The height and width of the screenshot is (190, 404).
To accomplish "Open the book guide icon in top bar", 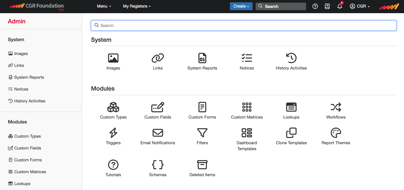I will click(327, 6).
